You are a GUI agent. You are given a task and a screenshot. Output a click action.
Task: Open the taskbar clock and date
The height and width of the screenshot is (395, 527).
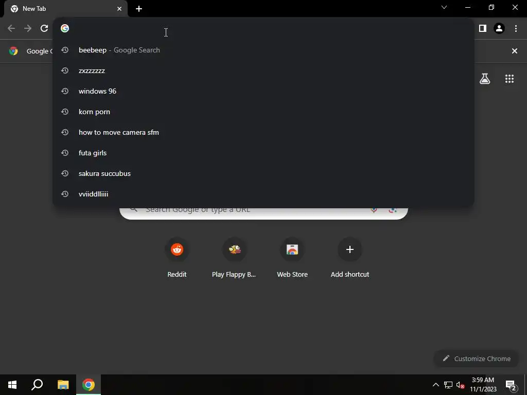click(x=483, y=385)
